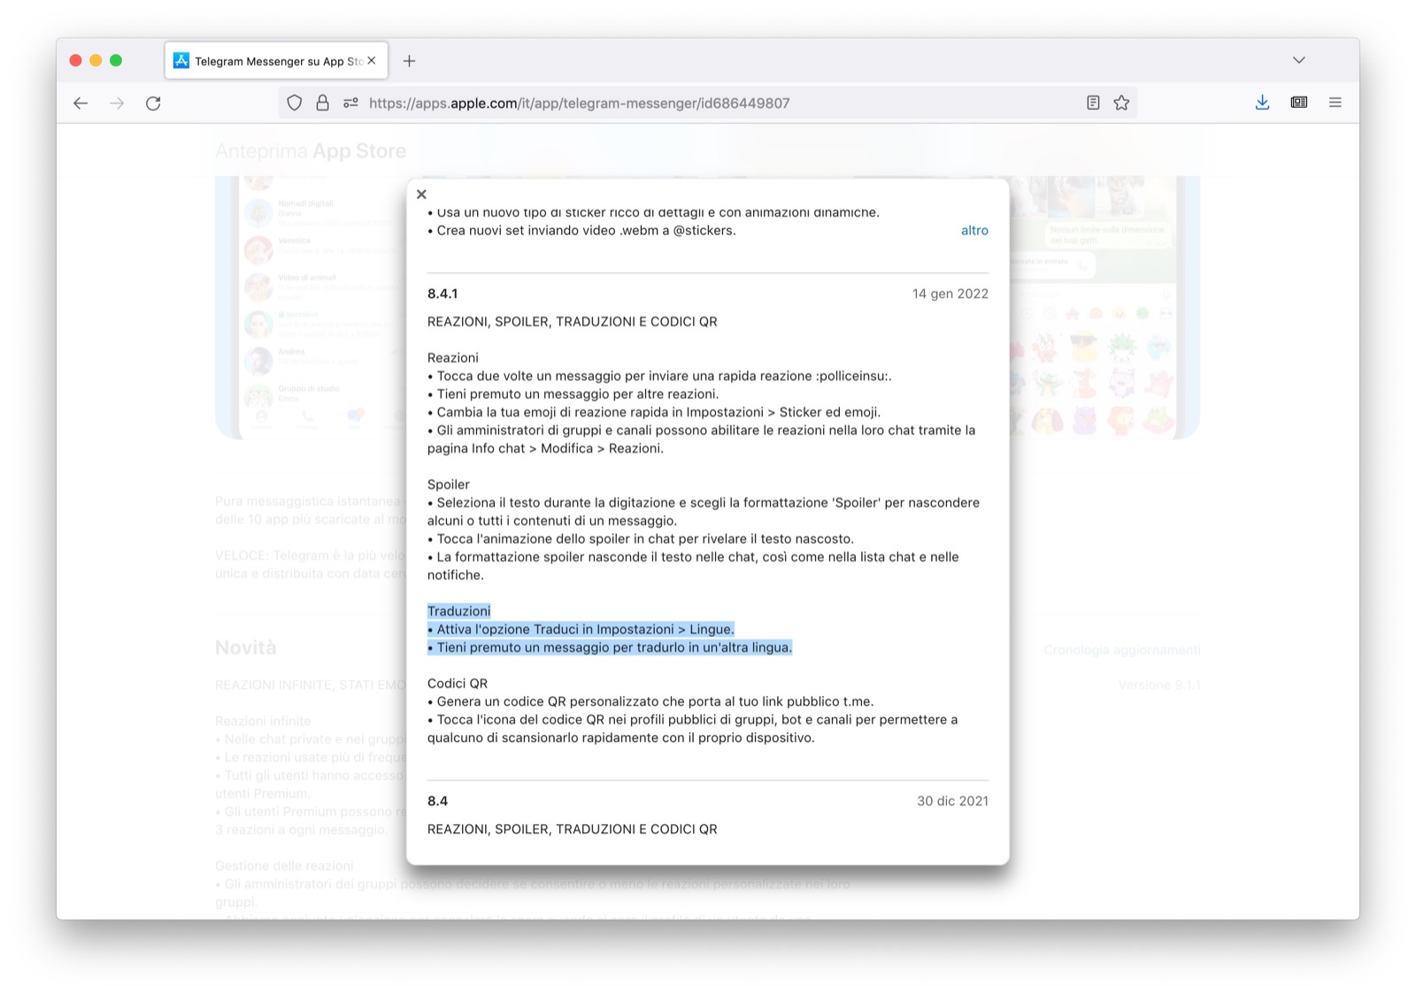Open the sidebar panel icon in toolbar
Screen dimensions: 1416x994
point(1299,103)
